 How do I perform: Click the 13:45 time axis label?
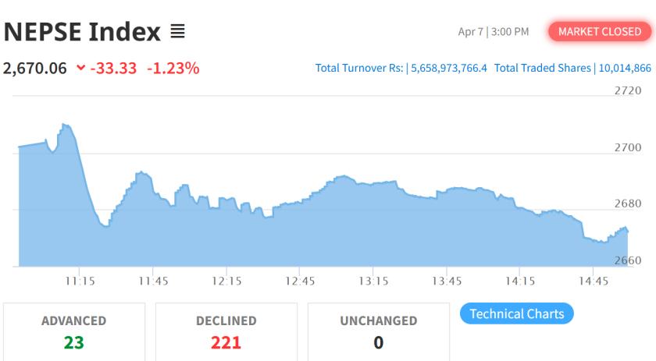[447, 281]
